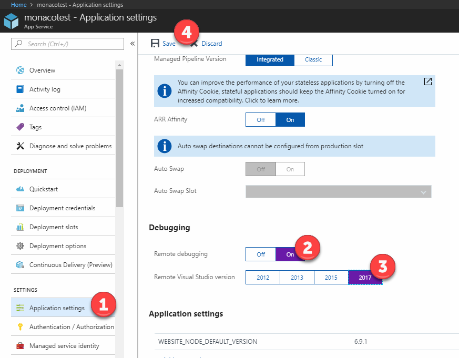The image size is (459, 358).
Task: Open Authentication / Authorization settings
Action: (x=63, y=326)
